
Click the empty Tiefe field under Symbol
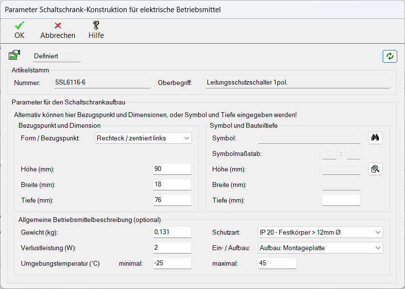(x=341, y=200)
